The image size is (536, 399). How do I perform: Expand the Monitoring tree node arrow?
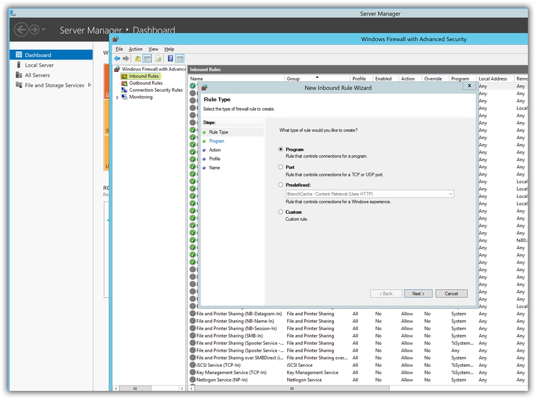point(117,98)
